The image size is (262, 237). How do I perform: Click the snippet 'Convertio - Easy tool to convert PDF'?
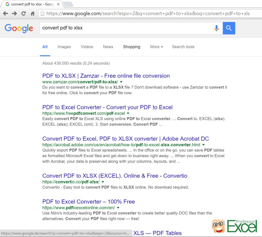point(116,187)
